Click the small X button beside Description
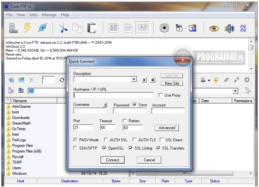Screen dimensions: 259x187 click(x=144, y=80)
